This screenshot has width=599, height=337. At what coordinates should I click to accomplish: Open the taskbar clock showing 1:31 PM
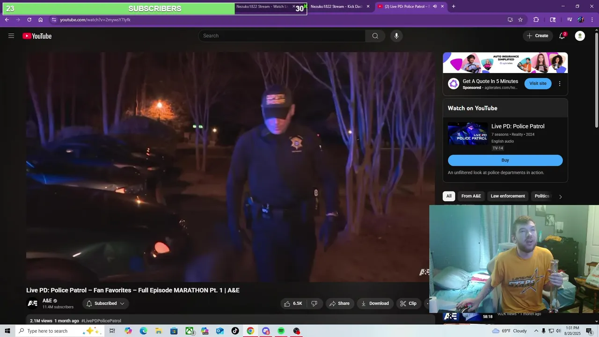click(572, 331)
